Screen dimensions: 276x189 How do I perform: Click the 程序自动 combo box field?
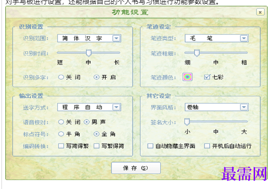click(x=89, y=107)
